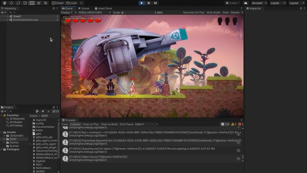This screenshot has width=307, height=173.
Task: Open the Layers dropdown
Action: (x=278, y=3)
